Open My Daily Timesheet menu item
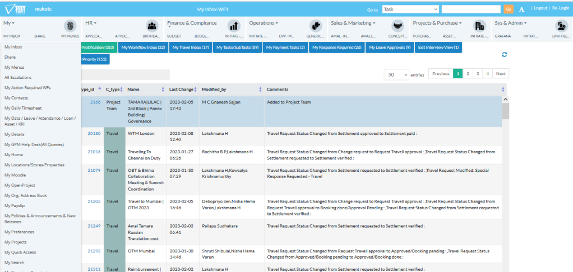The width and height of the screenshot is (573, 272). [x=23, y=108]
